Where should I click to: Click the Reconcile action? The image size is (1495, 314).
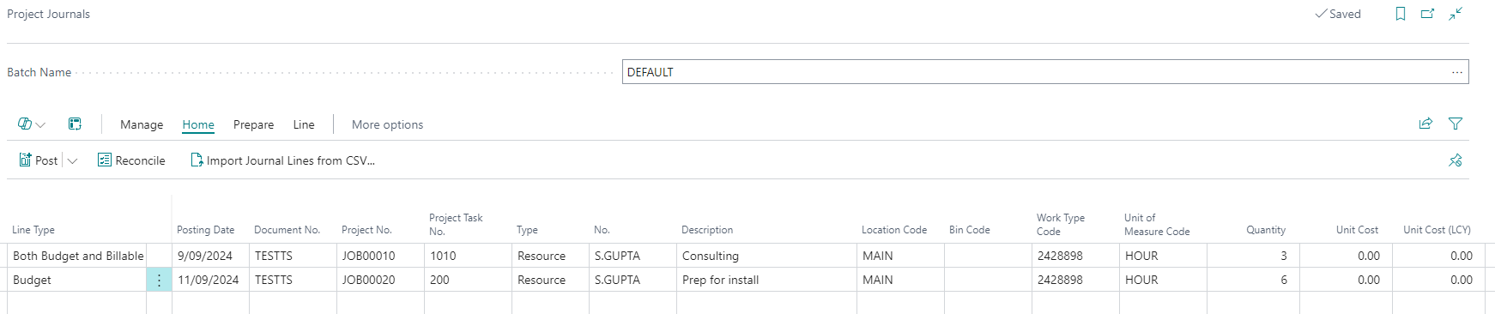(131, 160)
